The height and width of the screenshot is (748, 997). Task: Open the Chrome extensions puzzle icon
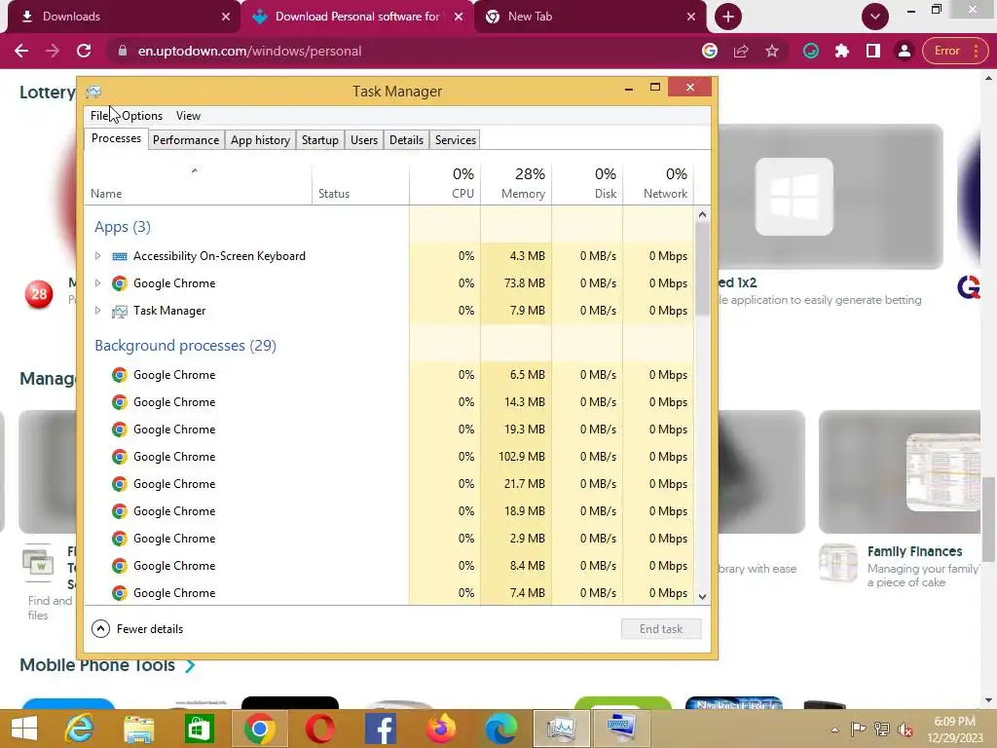point(842,51)
